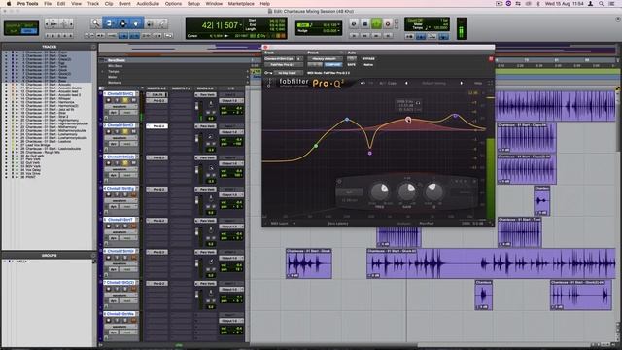Click Pro-Q 2 undo arrow icon

(363, 83)
